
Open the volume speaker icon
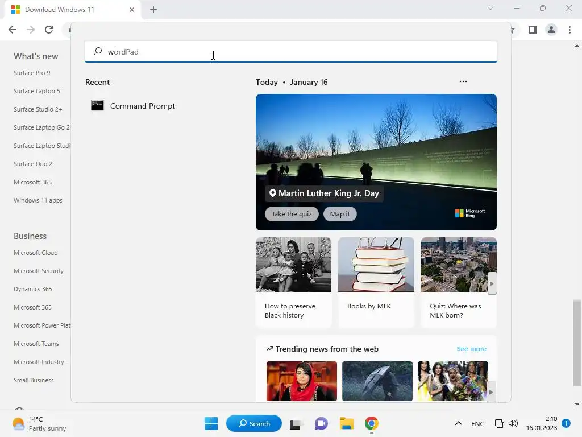tap(513, 423)
